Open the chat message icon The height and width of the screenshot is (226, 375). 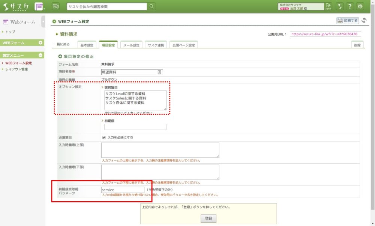coord(56,6)
